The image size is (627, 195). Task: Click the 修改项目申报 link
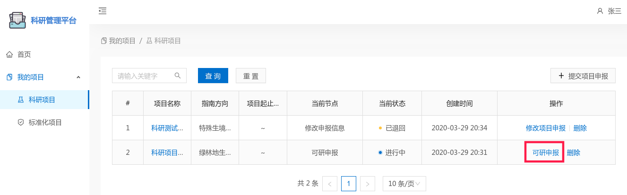pos(545,128)
